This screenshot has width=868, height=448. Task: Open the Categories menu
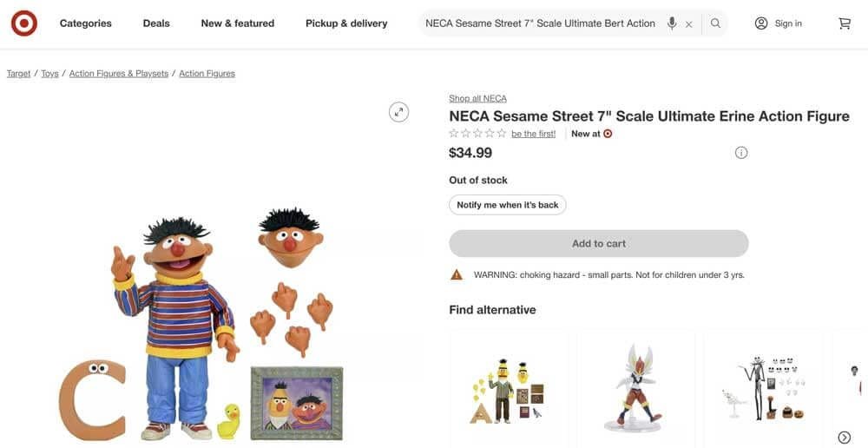[85, 23]
